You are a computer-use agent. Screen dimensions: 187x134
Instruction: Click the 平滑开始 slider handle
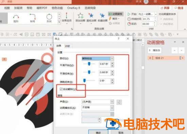[89, 64]
